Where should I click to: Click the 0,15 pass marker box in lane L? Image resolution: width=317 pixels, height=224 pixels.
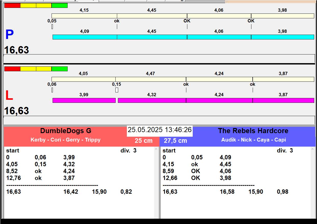[117, 90]
